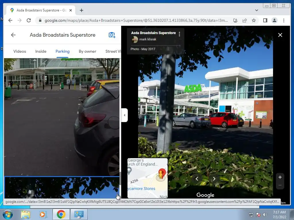294x220 pixels.
Task: Open a new browser tab
Action: tap(81, 10)
